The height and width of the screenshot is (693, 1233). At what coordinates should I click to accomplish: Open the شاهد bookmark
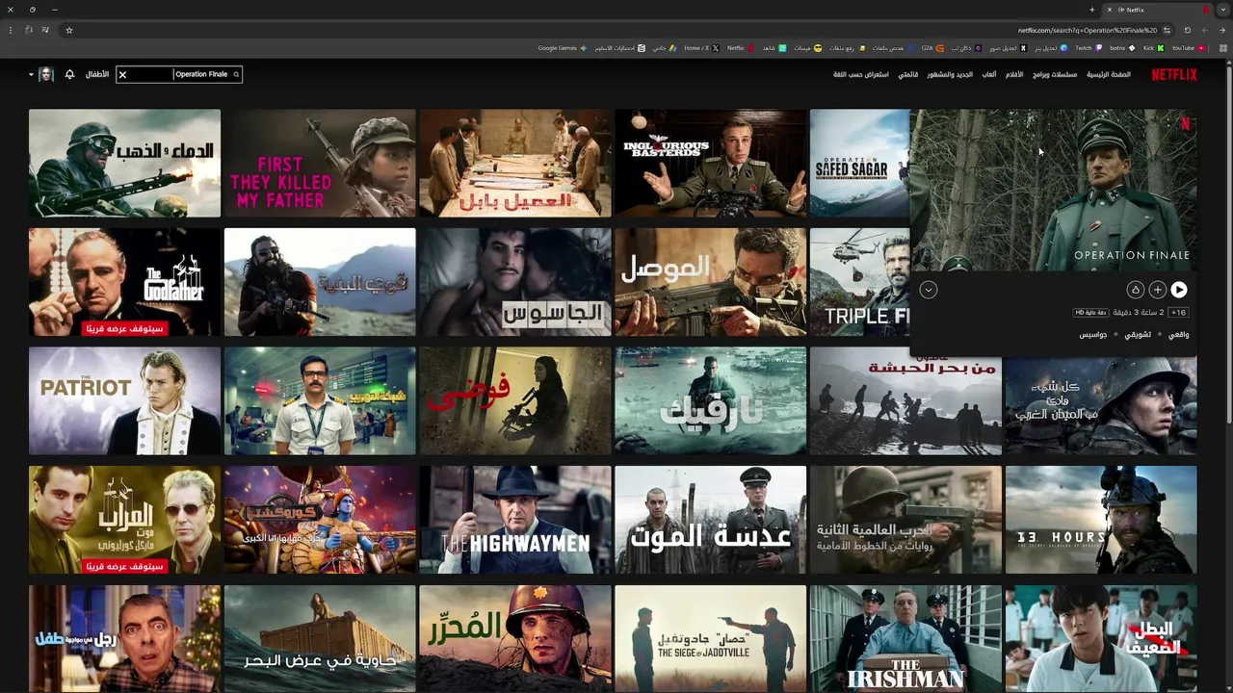tap(774, 48)
